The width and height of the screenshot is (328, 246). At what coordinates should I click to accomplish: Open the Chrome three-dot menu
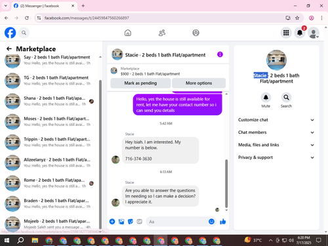(321, 18)
